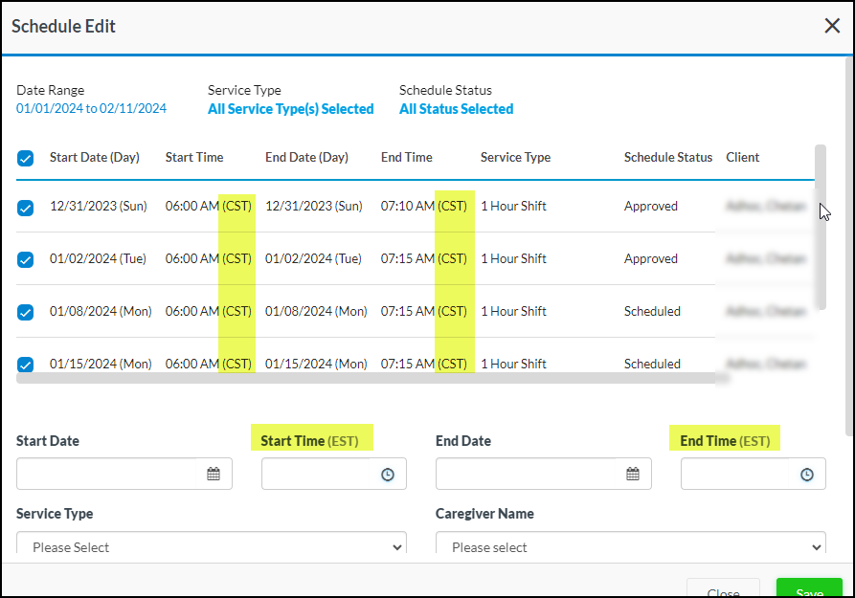Viewport: 855px width, 598px height.
Task: Click the Start Time clock icon
Action: pos(388,474)
